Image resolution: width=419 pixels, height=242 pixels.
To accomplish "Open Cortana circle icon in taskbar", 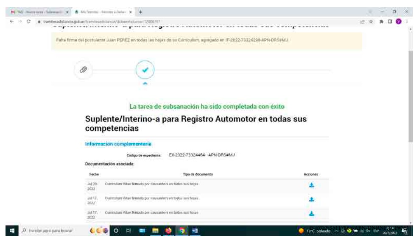I will pyautogui.click(x=116, y=231).
